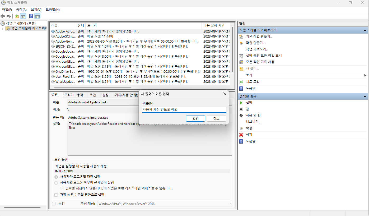
Task: Expand 작업 스케줄러 라이브러리 tree node
Action: (x=3, y=28)
